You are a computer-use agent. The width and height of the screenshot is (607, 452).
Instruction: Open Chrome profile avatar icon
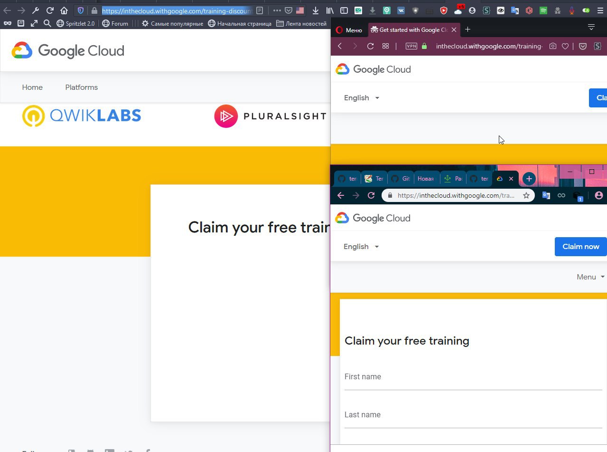click(598, 195)
